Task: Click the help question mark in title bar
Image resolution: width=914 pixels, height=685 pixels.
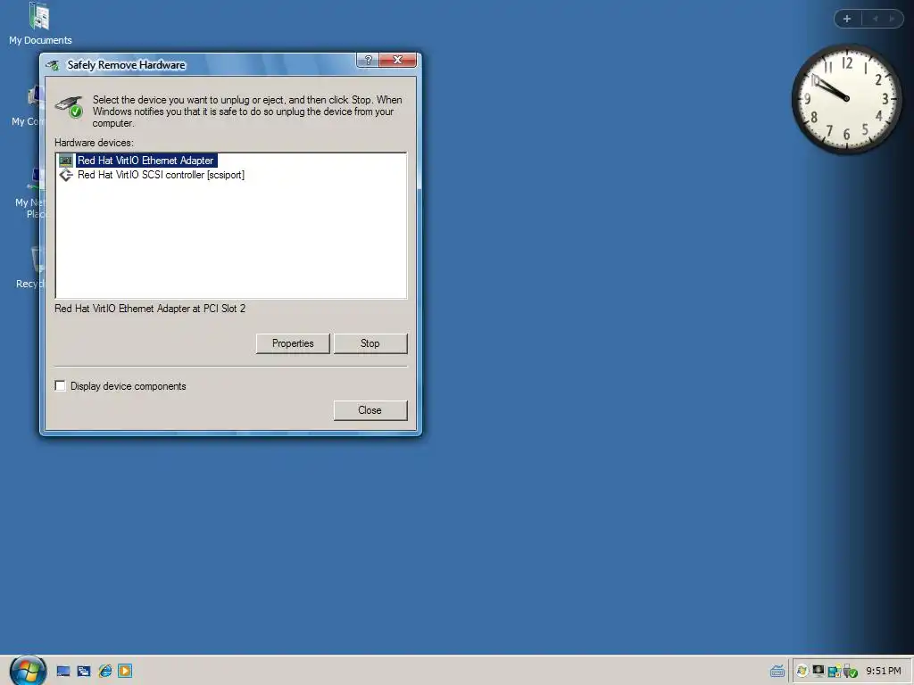Action: (368, 60)
